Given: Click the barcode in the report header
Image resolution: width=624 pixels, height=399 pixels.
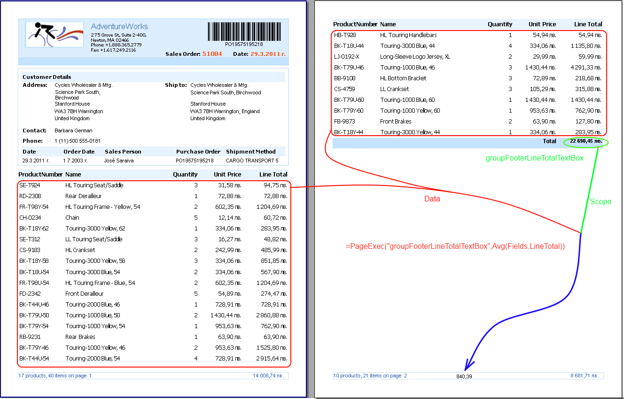Looking at the screenshot, I should tap(244, 31).
